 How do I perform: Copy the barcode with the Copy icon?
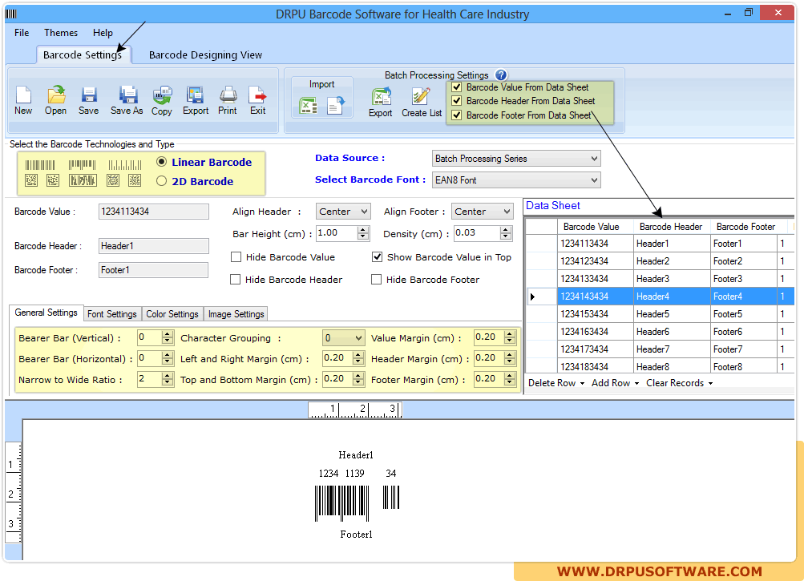(162, 95)
